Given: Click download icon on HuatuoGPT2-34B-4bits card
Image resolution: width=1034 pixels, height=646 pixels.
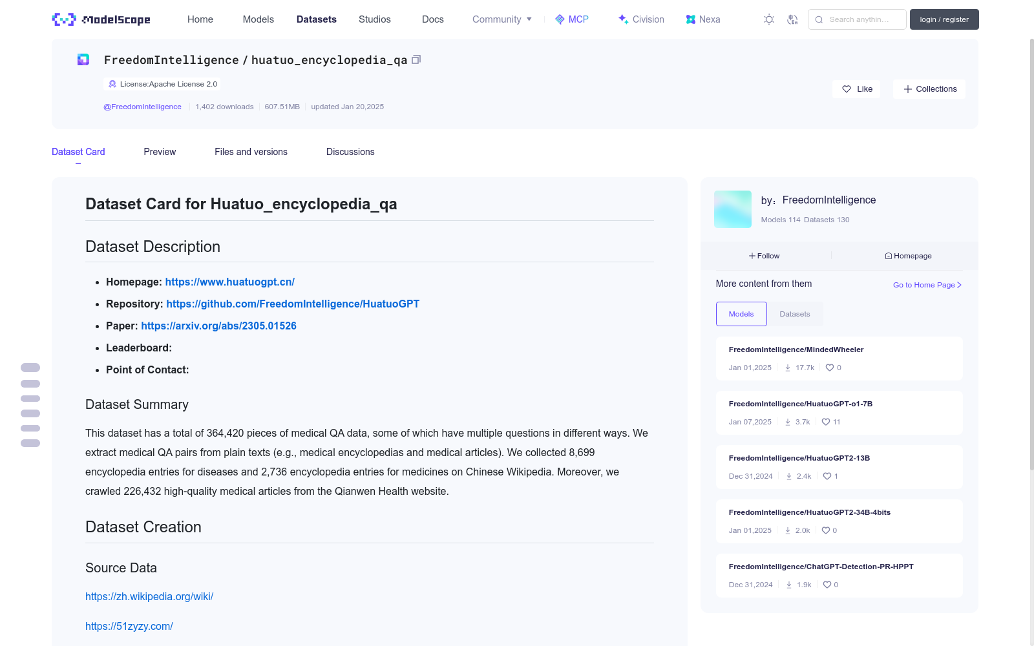Looking at the screenshot, I should coord(788,530).
